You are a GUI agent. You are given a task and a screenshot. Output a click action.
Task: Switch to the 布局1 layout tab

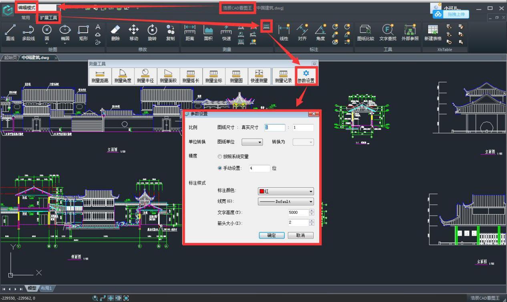pos(46,288)
